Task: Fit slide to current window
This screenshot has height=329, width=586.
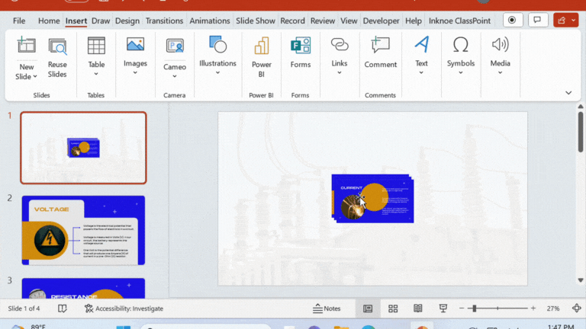Action: coord(577,308)
